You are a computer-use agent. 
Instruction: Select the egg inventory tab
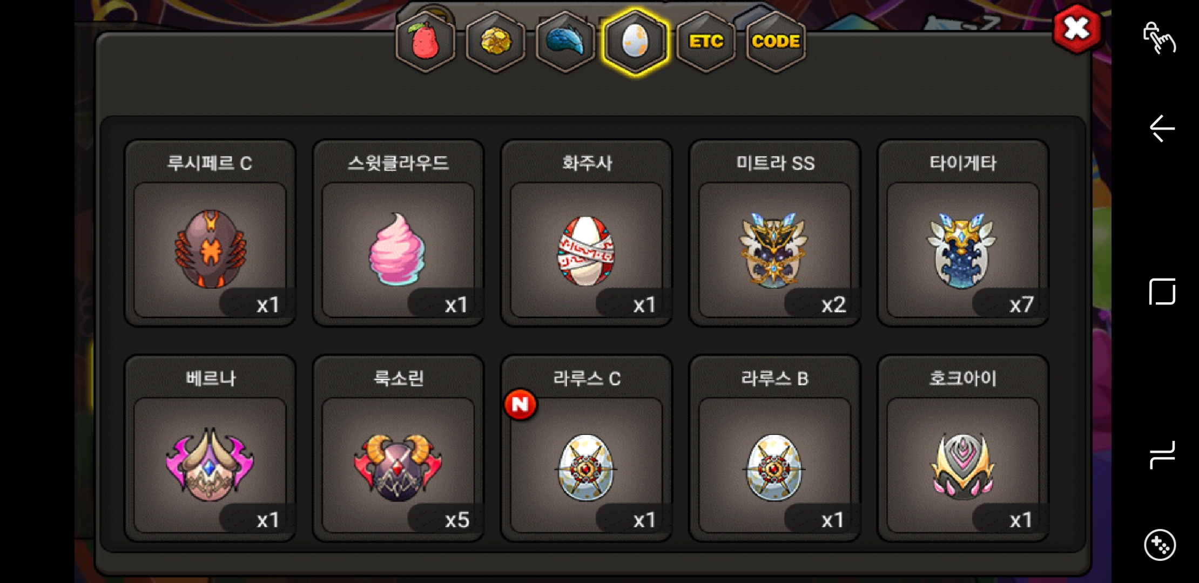point(635,42)
